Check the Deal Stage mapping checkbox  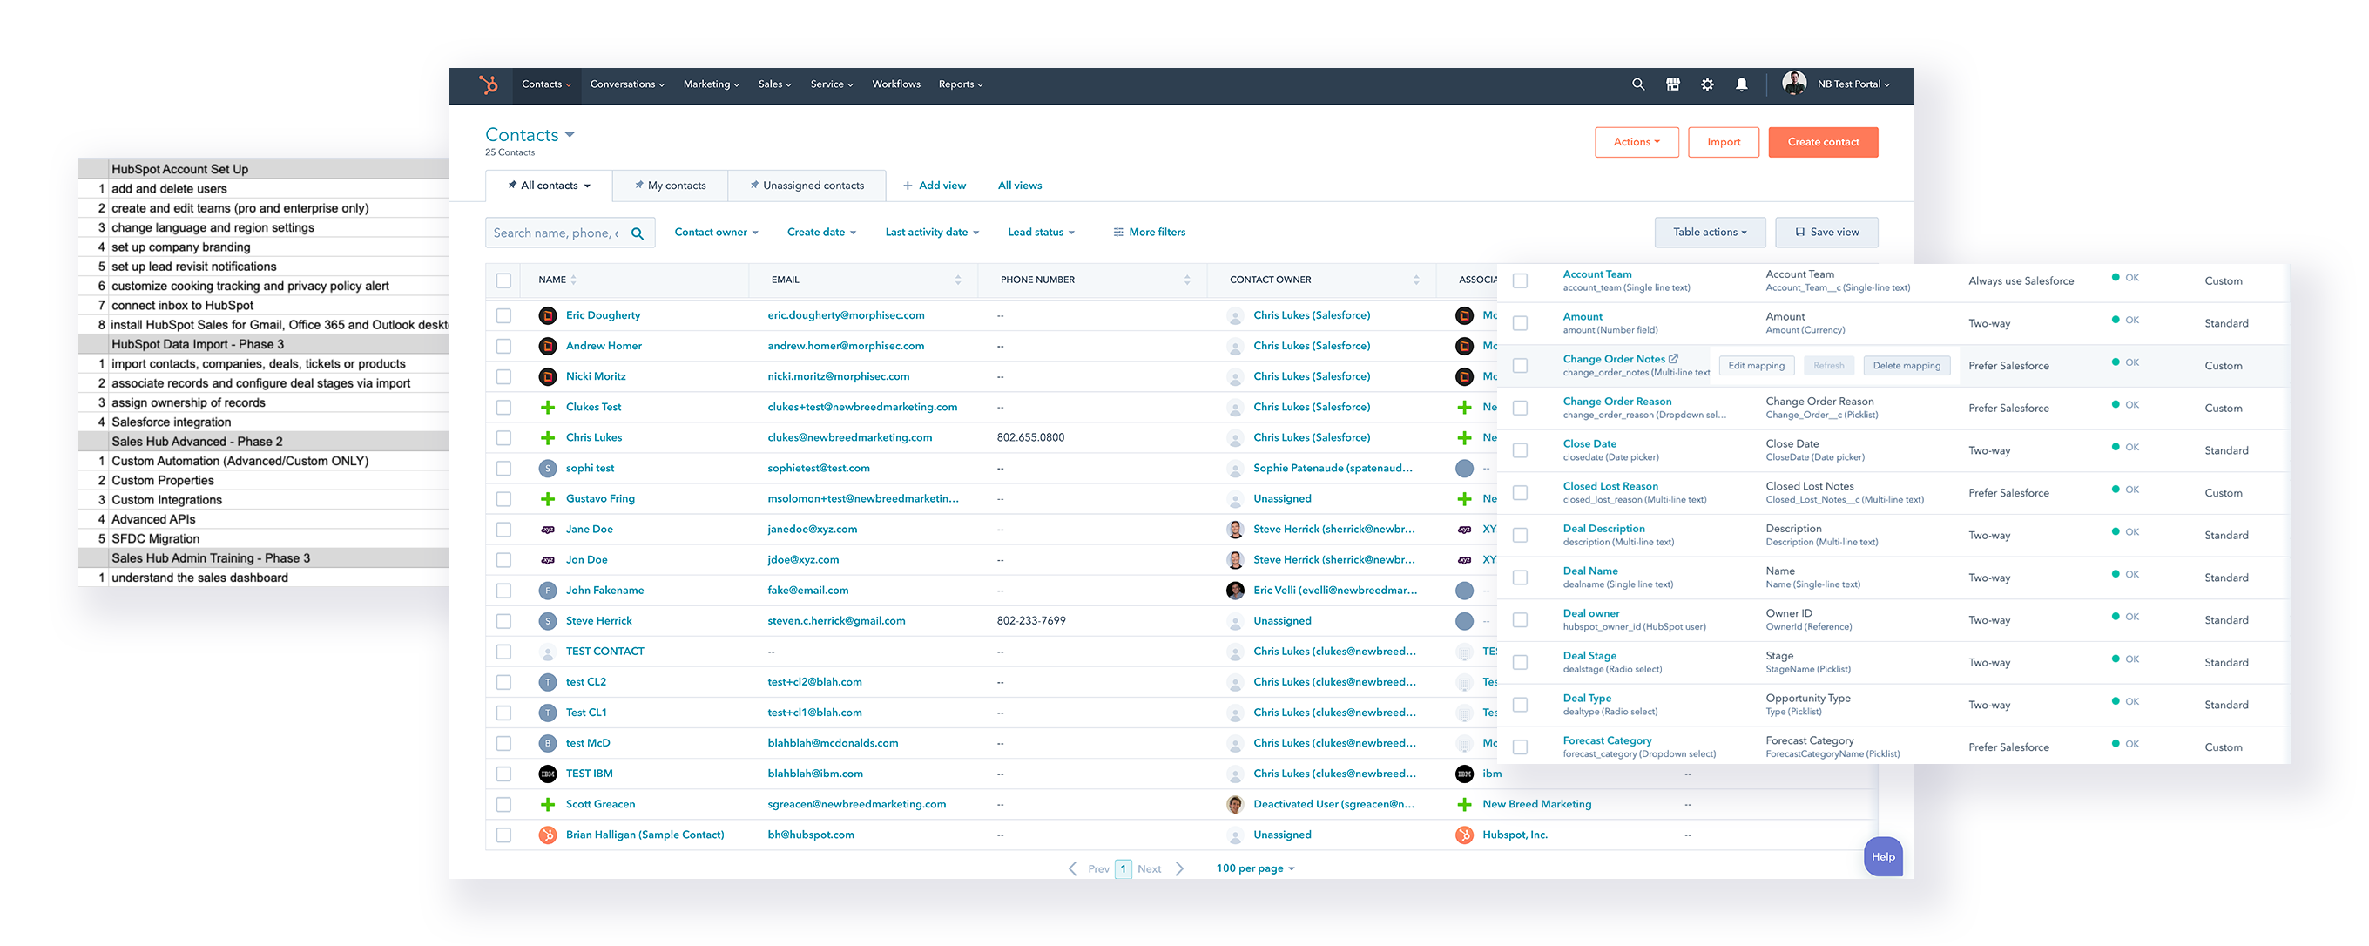click(x=1520, y=663)
